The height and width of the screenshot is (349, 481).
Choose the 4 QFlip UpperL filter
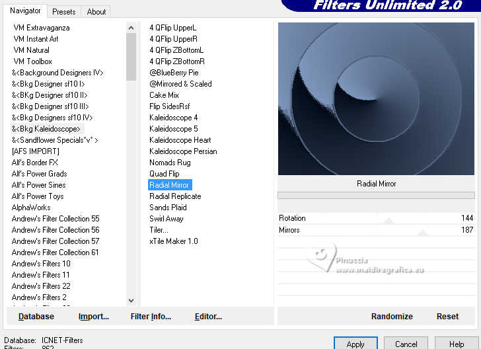point(173,28)
